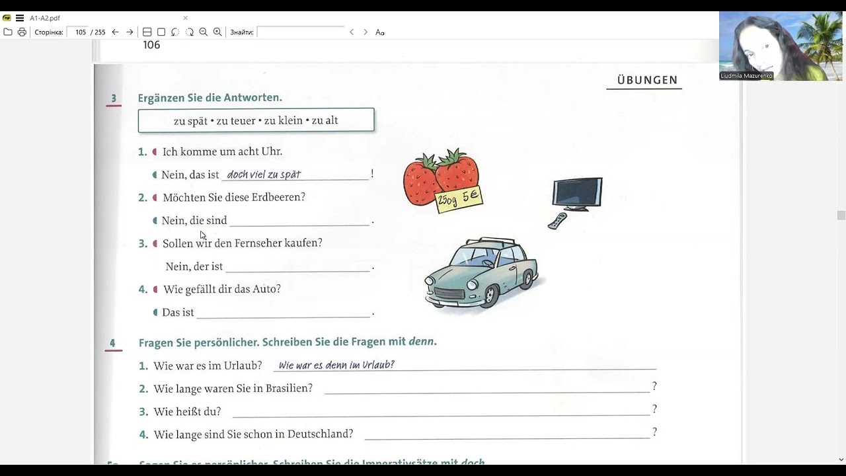Click the green car illustration
The image size is (846, 476).
click(482, 273)
